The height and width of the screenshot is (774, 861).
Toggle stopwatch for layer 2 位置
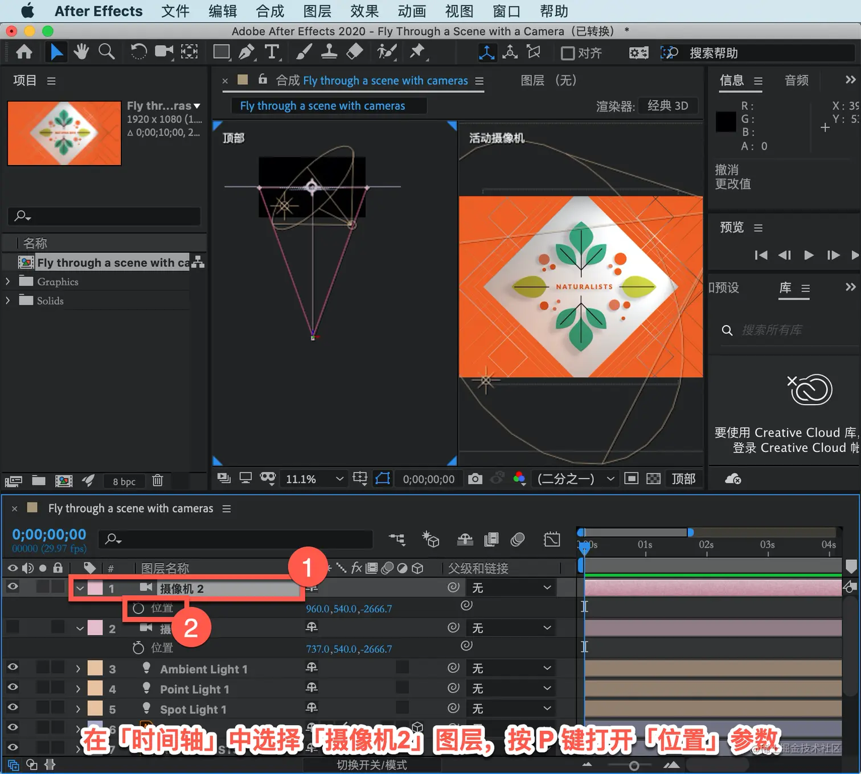point(138,648)
